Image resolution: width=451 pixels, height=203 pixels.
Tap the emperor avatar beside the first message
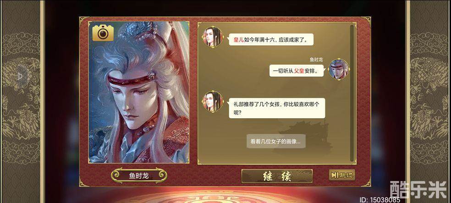[213, 37]
